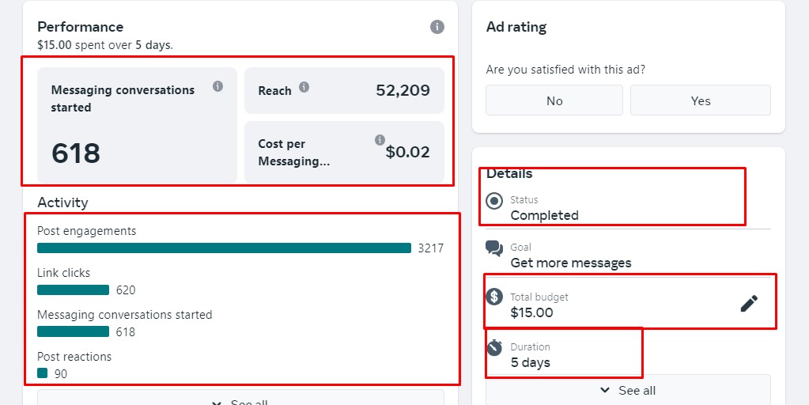Select the Messaging conversations started card

(x=138, y=125)
